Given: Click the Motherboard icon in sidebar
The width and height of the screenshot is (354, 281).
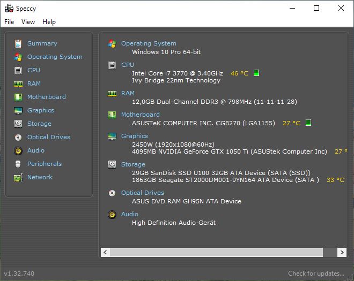Looking at the screenshot, I should [x=18, y=97].
